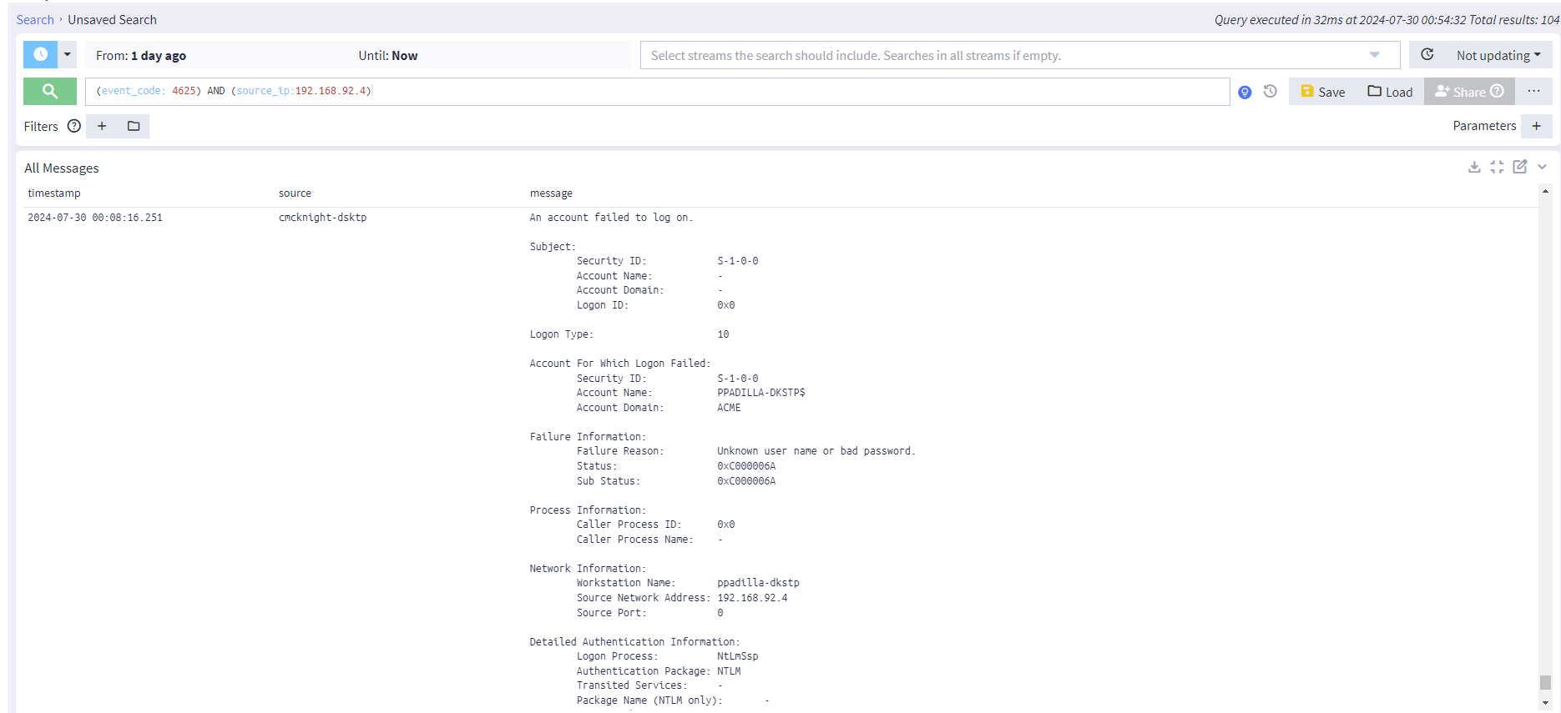Run the query with the green search button
Screen dimensions: 1561x713
49,91
